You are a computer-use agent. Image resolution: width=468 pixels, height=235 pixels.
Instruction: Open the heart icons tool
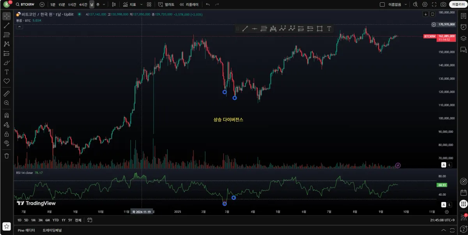click(x=7, y=81)
